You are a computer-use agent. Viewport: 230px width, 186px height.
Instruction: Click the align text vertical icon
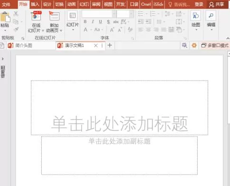click(179, 21)
